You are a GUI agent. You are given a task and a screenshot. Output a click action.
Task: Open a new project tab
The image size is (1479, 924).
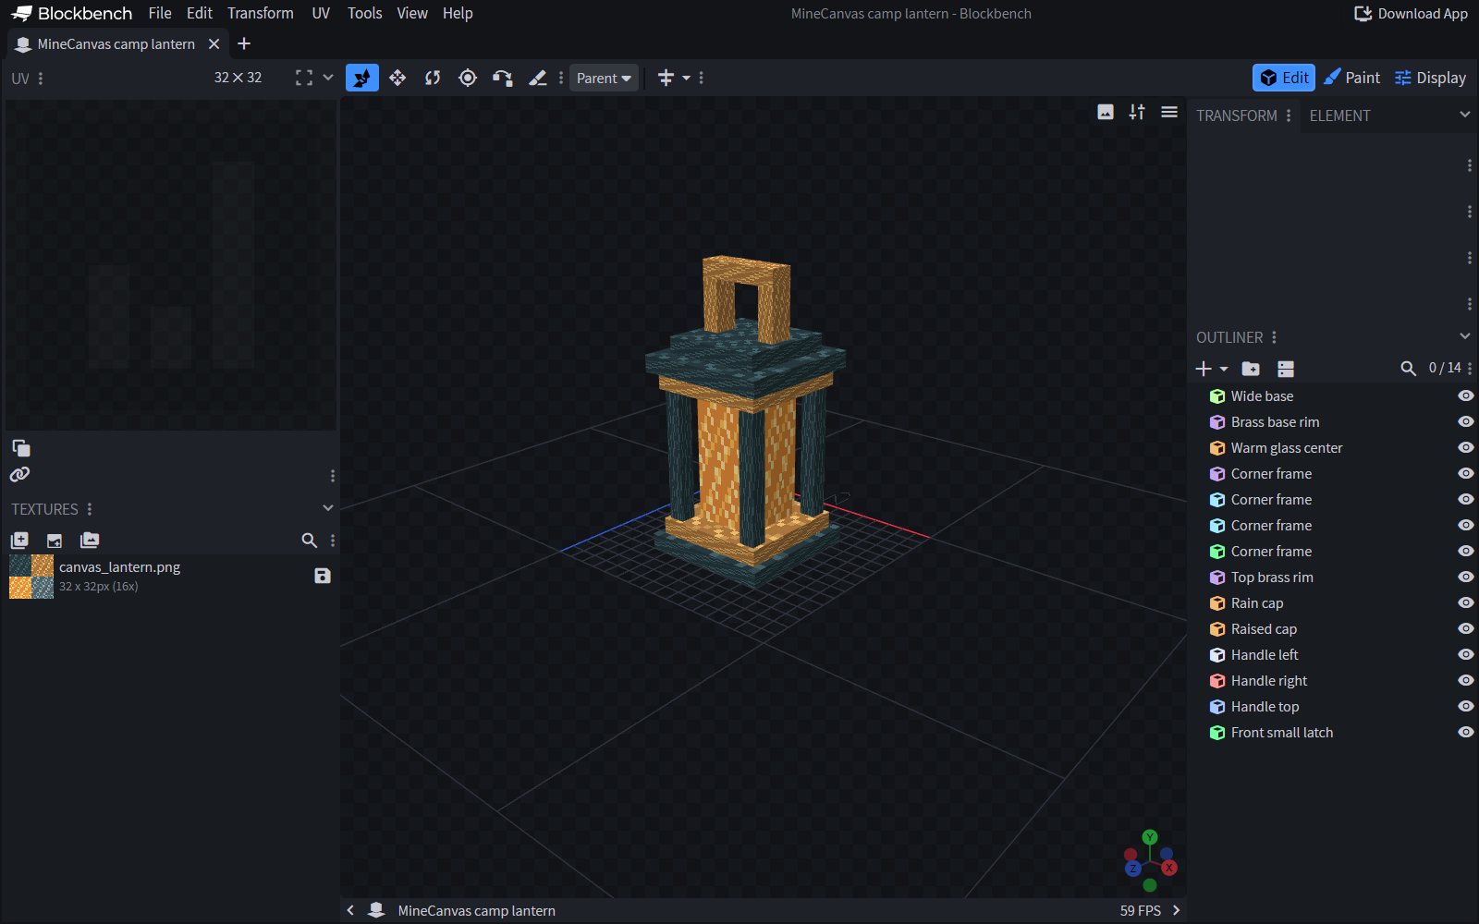click(244, 43)
